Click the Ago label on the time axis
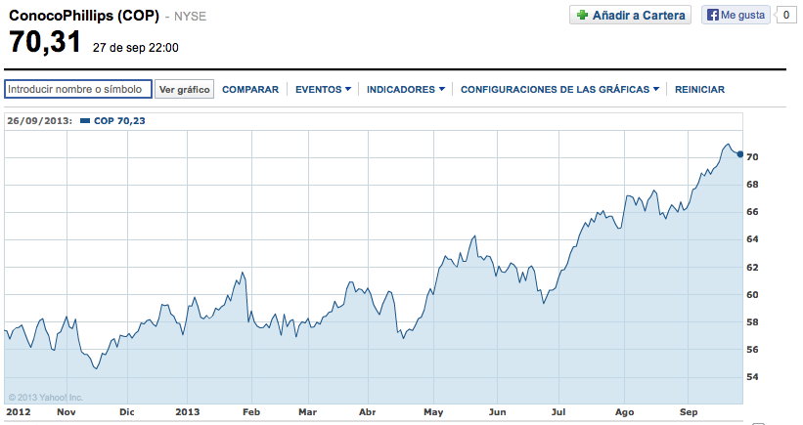This screenshot has height=425, width=803. click(624, 412)
